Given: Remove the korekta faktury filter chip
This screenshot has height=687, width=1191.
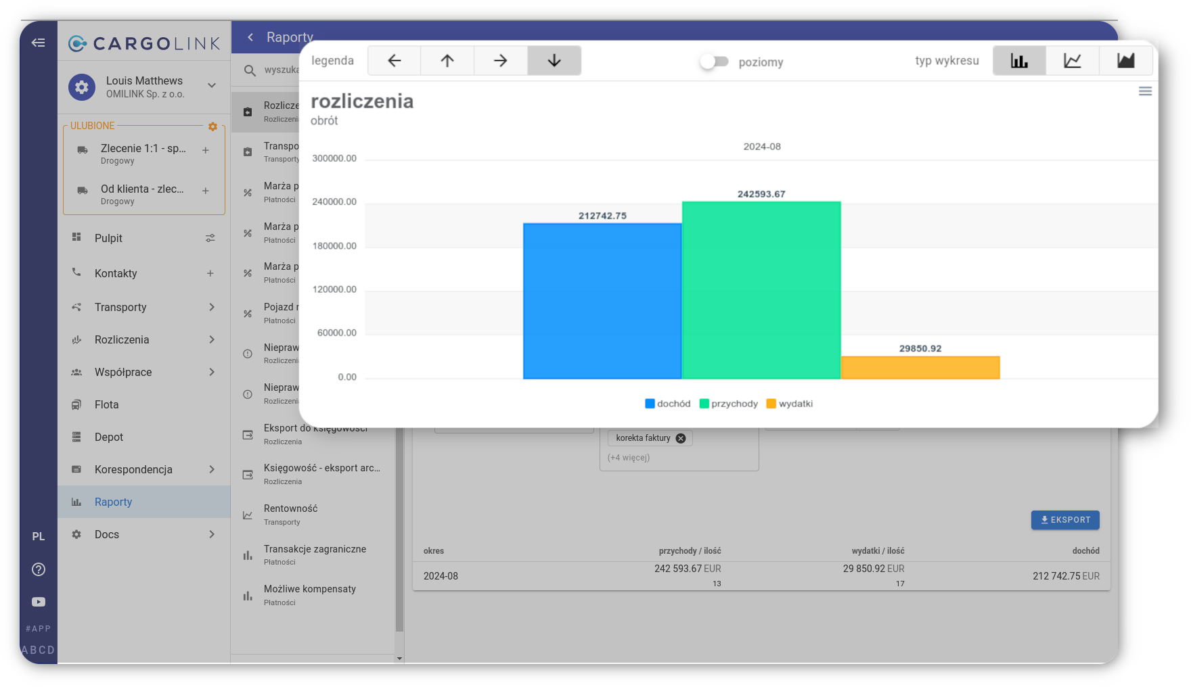Looking at the screenshot, I should [x=681, y=438].
